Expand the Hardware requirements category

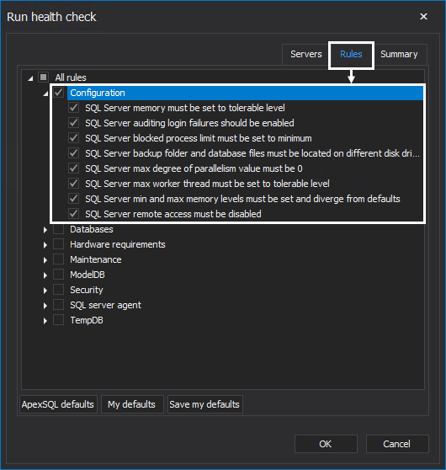coord(45,245)
